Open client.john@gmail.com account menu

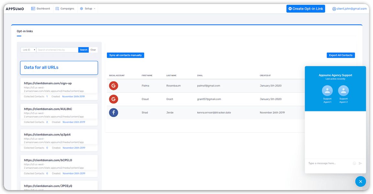click(x=349, y=9)
